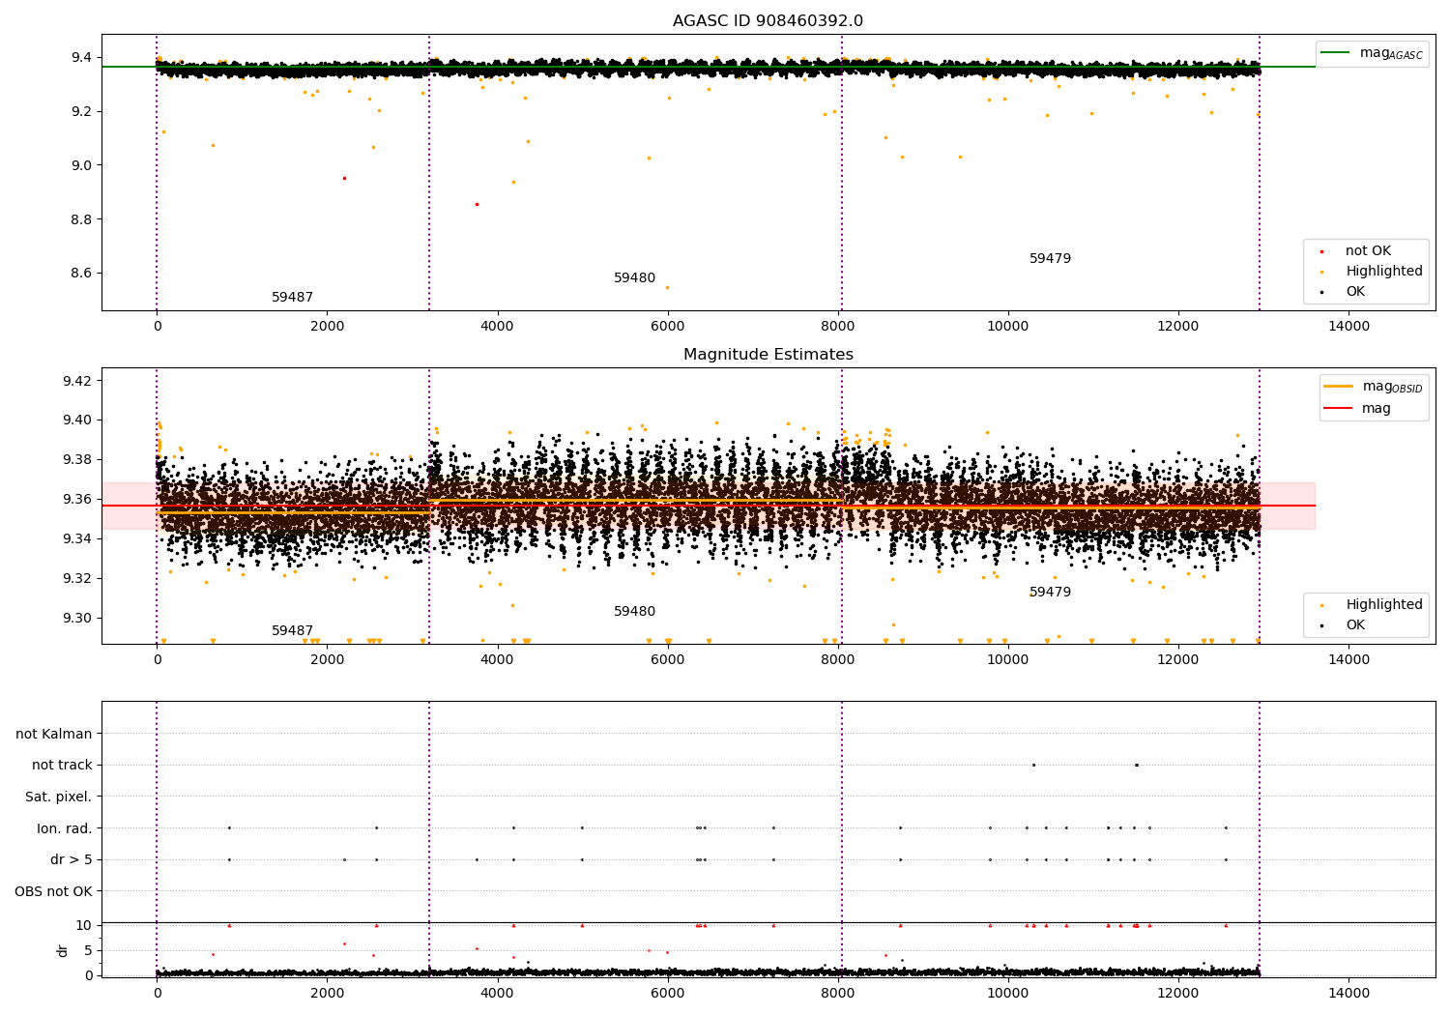
Task: Click the 9.0 y-axis tick in top plot
Action: pyautogui.click(x=81, y=165)
